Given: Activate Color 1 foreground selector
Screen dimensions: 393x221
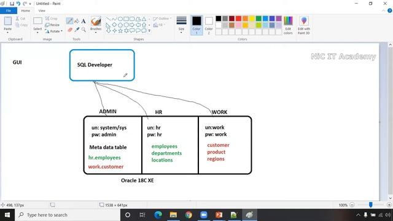Looking at the screenshot, I should pyautogui.click(x=196, y=25).
